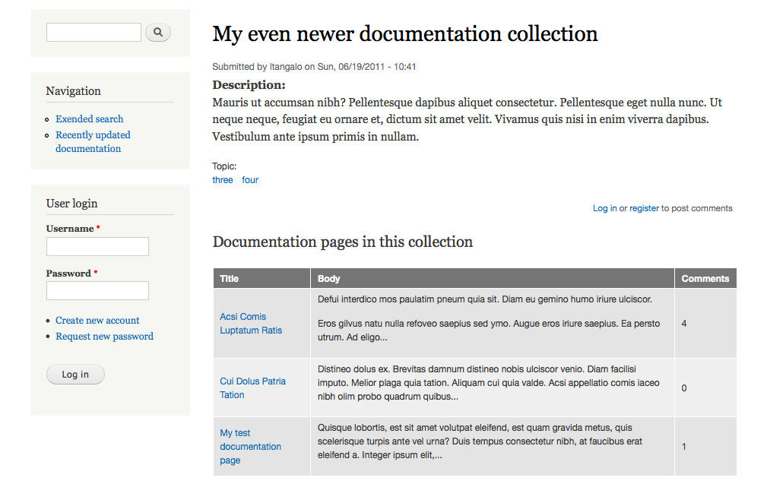This screenshot has height=503, width=767.
Task: Click the Username input field
Action: (x=97, y=246)
